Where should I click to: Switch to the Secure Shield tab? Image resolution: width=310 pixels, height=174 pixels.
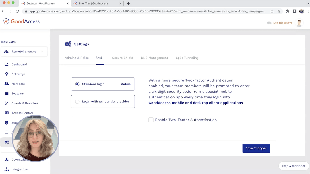tap(123, 58)
